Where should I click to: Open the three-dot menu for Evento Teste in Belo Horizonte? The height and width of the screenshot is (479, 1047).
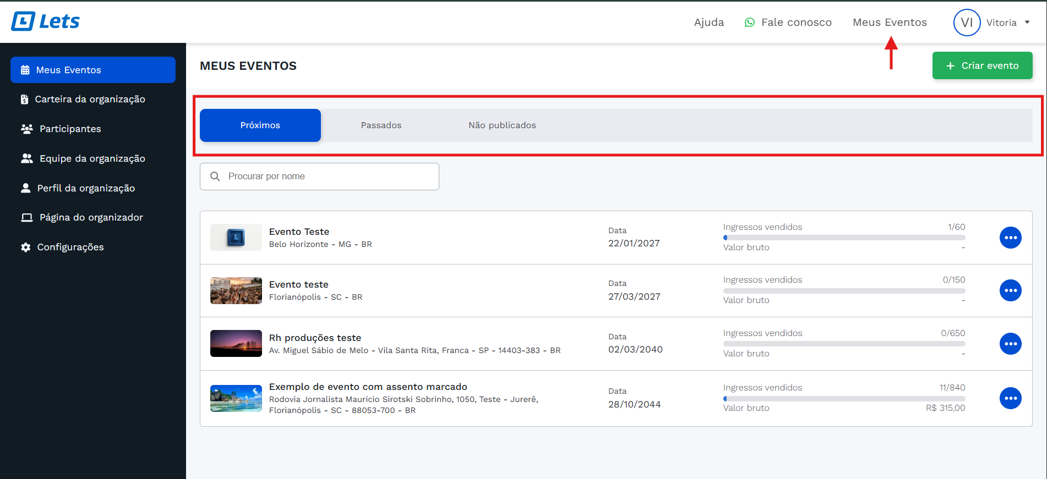pyautogui.click(x=1010, y=238)
